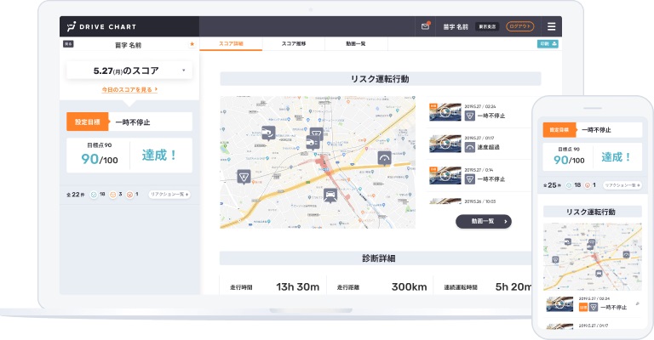Select the turning-car marker on laptop map

(268, 133)
